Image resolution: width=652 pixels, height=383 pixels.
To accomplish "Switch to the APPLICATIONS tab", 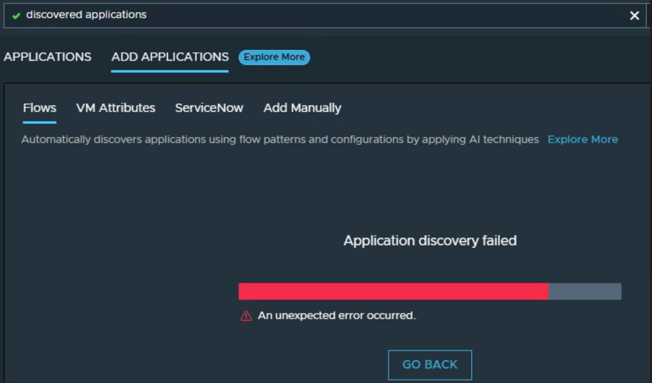I will tap(48, 57).
